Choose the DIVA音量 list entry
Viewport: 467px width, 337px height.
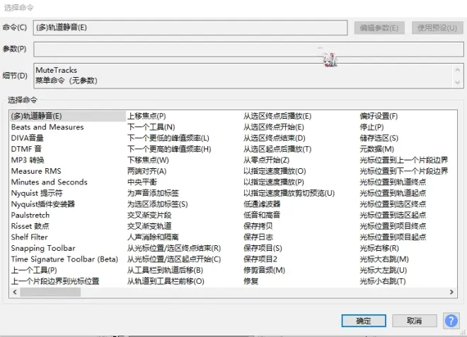click(28, 138)
